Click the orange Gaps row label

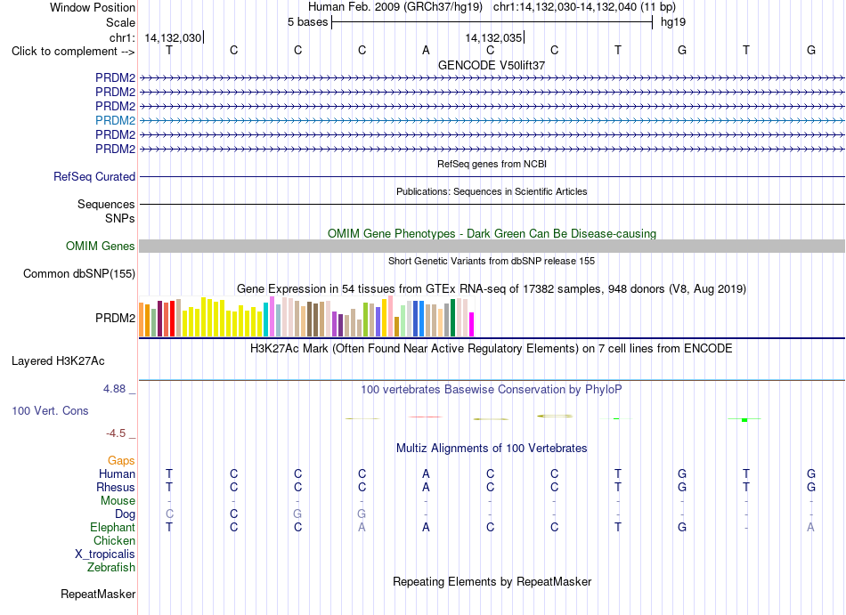point(121,461)
